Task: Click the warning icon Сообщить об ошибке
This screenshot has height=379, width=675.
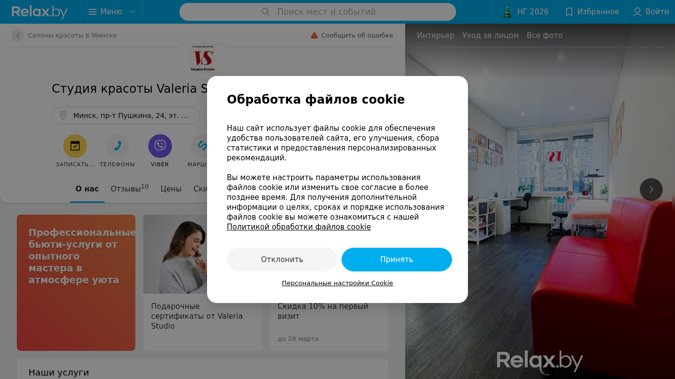Action: click(x=314, y=36)
